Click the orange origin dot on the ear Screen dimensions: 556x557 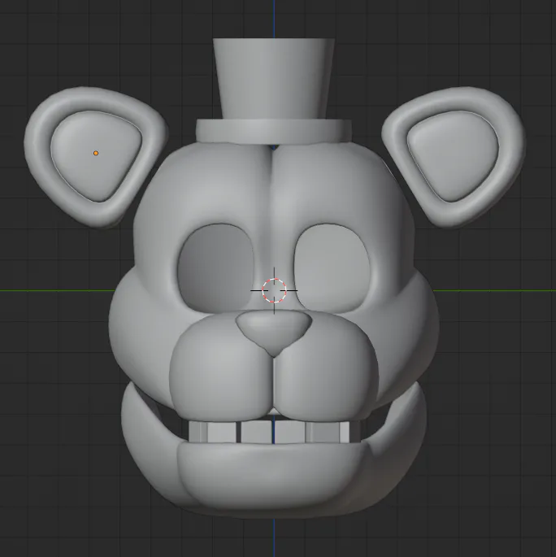(x=96, y=153)
